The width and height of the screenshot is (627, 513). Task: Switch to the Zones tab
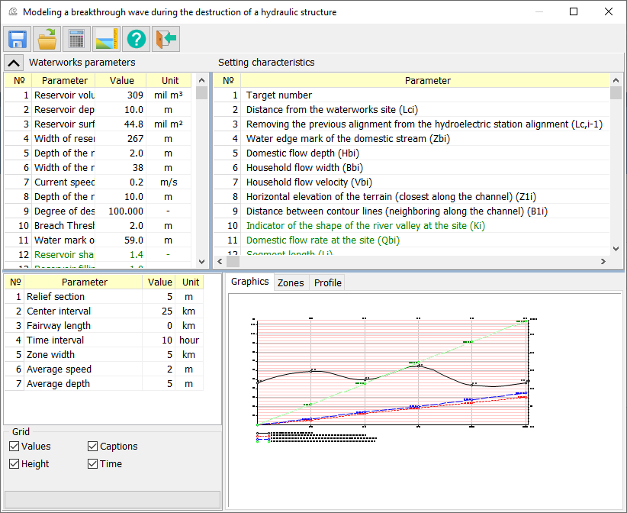[x=291, y=282]
